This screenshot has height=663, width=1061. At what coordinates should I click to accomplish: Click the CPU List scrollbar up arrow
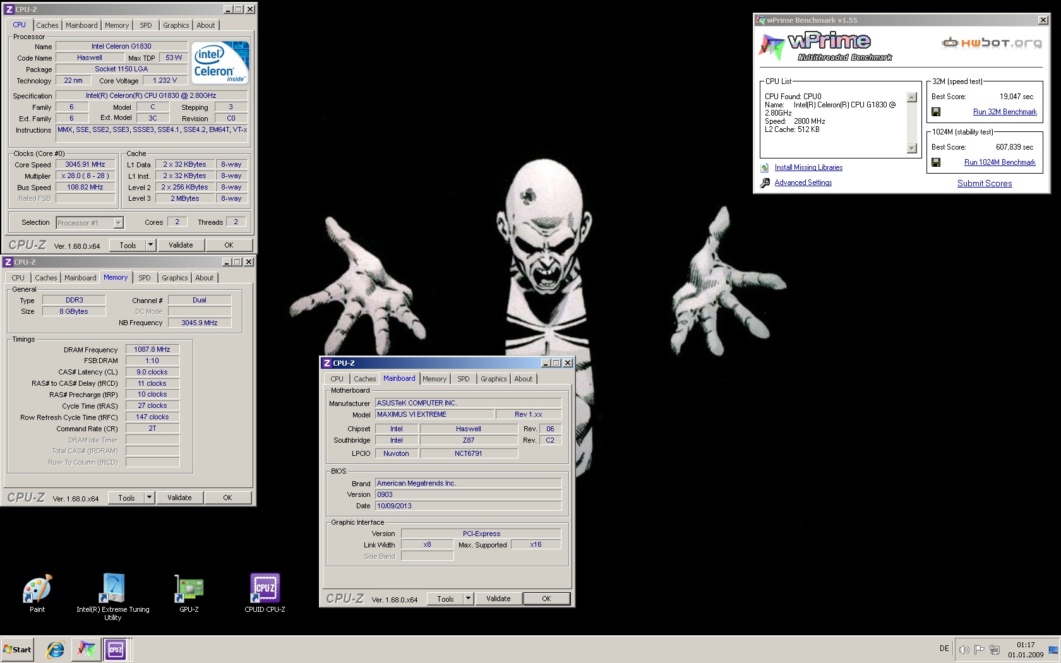click(911, 97)
